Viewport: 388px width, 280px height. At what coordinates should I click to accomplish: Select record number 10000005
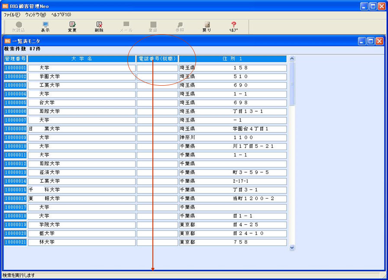(x=15, y=103)
